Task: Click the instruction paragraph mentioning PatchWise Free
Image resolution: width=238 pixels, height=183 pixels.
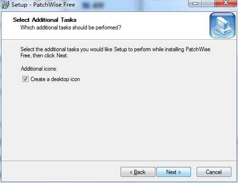Action: 115,52
